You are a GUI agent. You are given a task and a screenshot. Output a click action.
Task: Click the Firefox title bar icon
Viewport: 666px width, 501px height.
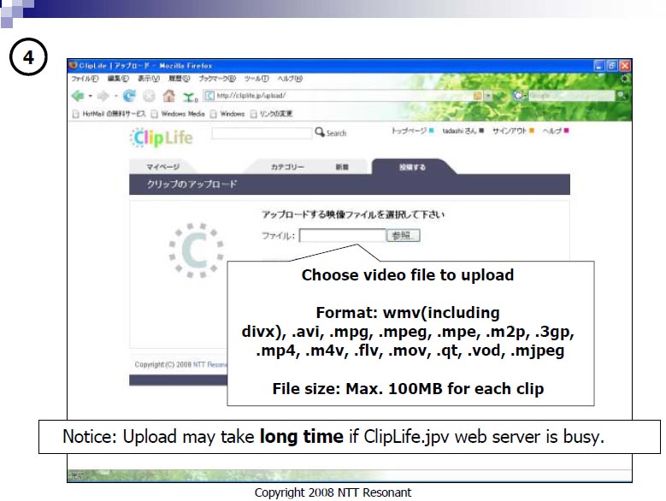(73, 65)
